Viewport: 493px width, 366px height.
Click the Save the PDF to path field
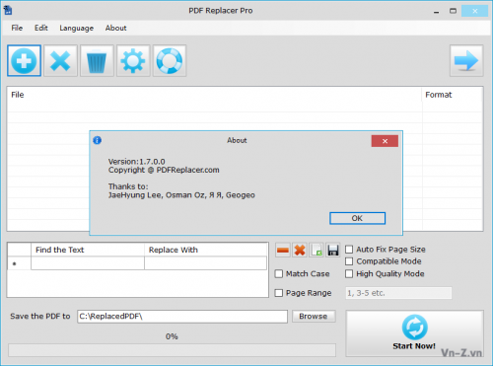point(182,317)
